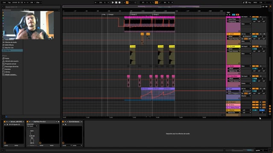Open Frequency automation parameter dropdown
Image resolution: width=273 pixels, height=153 pixels.
233,22
